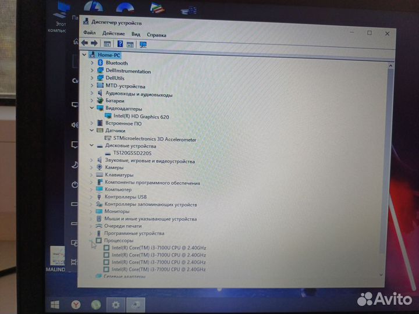Open Yandex browser from taskbar
Image resolution: width=419 pixels, height=314 pixels.
76,305
